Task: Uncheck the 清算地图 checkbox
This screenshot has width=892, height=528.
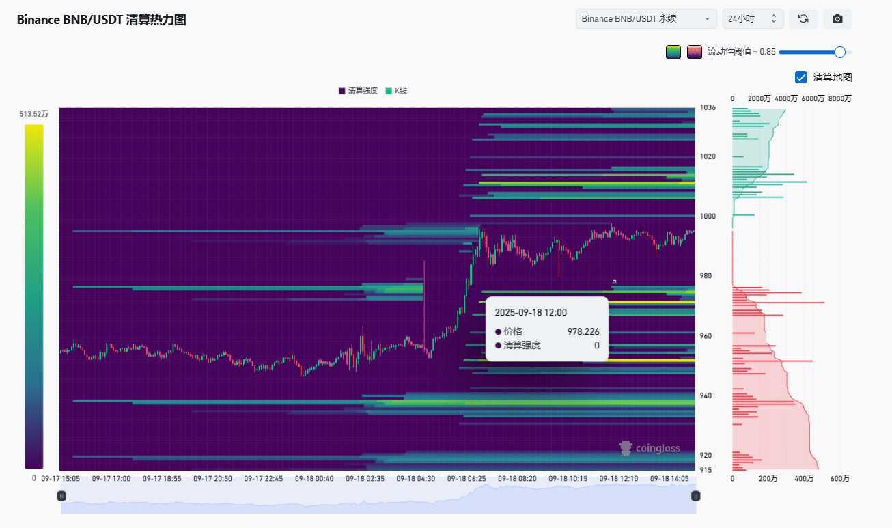Action: coord(802,77)
